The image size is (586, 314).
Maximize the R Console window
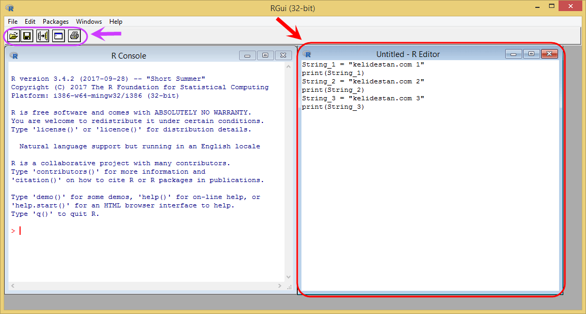[x=266, y=55]
